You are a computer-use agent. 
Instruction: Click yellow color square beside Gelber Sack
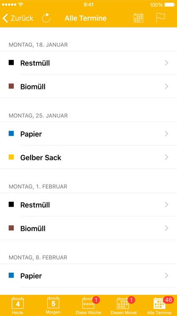11,157
